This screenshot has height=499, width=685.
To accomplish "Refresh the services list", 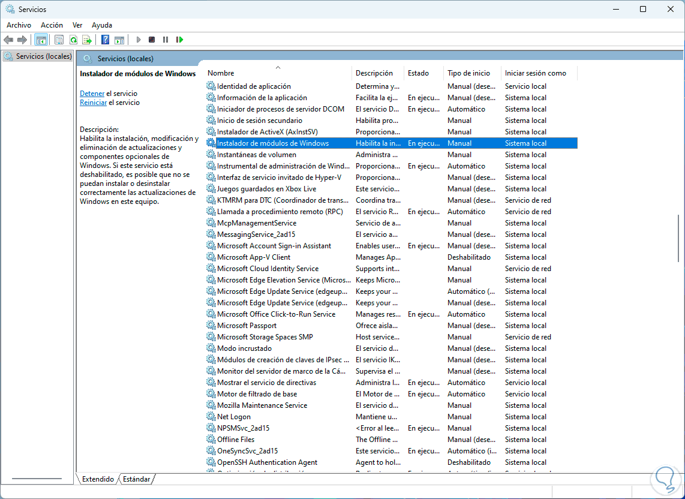I will click(73, 40).
